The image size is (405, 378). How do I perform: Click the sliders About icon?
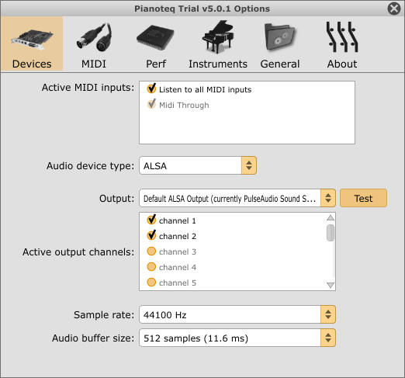click(342, 37)
